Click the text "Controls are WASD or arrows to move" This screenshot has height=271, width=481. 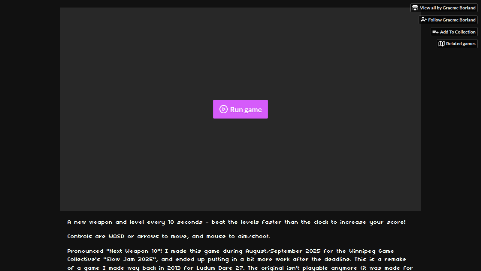tap(128, 237)
